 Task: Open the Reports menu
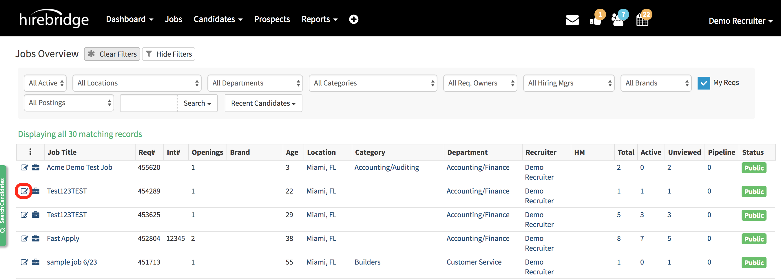coord(319,19)
